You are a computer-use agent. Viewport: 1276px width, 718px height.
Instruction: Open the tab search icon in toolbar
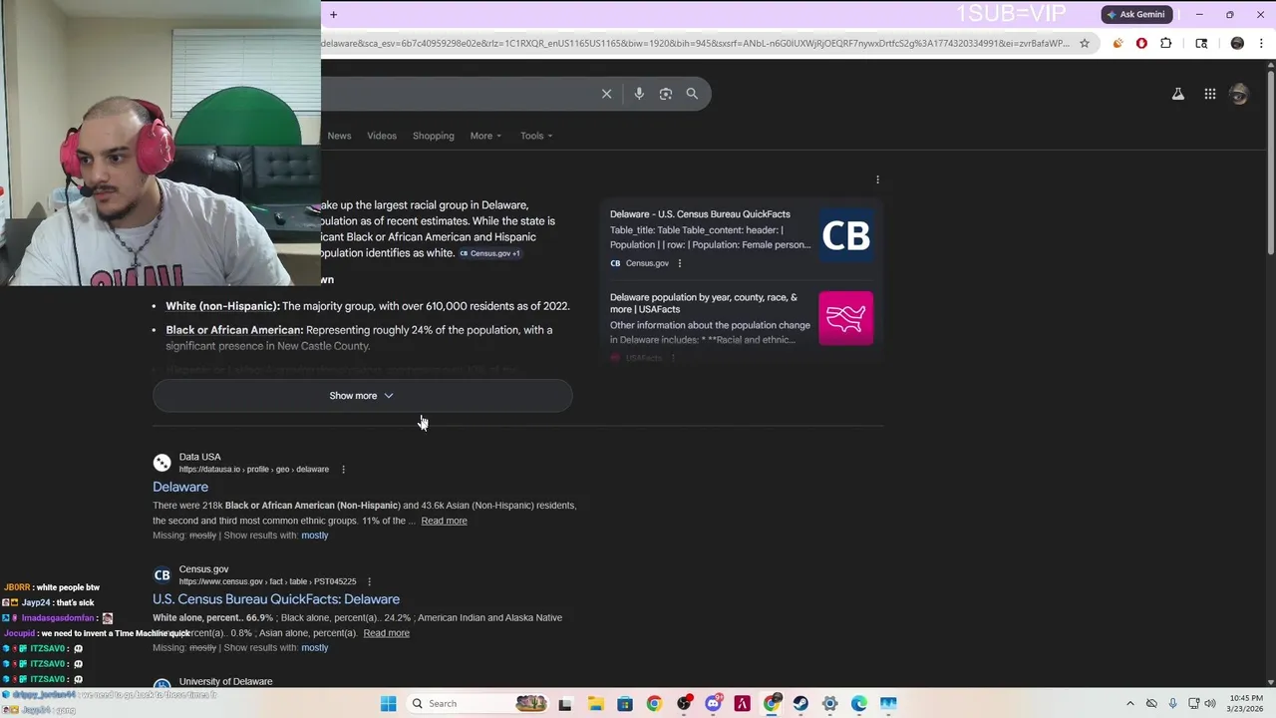1201,43
